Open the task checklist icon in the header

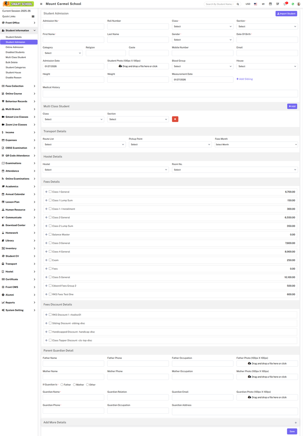pos(278,4)
